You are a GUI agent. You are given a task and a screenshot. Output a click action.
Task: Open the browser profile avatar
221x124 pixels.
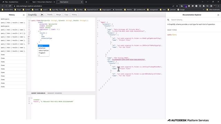[x=215, y=6]
